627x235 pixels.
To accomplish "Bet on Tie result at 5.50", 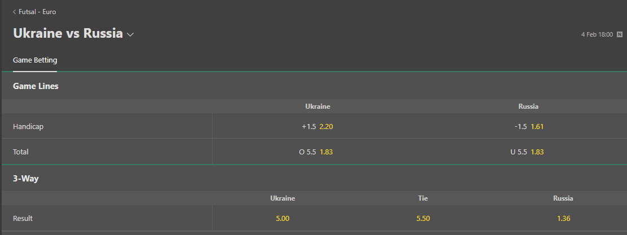I will point(423,219).
